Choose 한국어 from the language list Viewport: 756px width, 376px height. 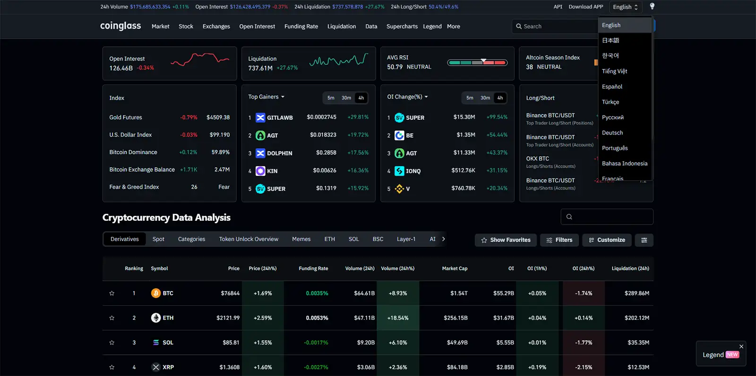[625, 56]
